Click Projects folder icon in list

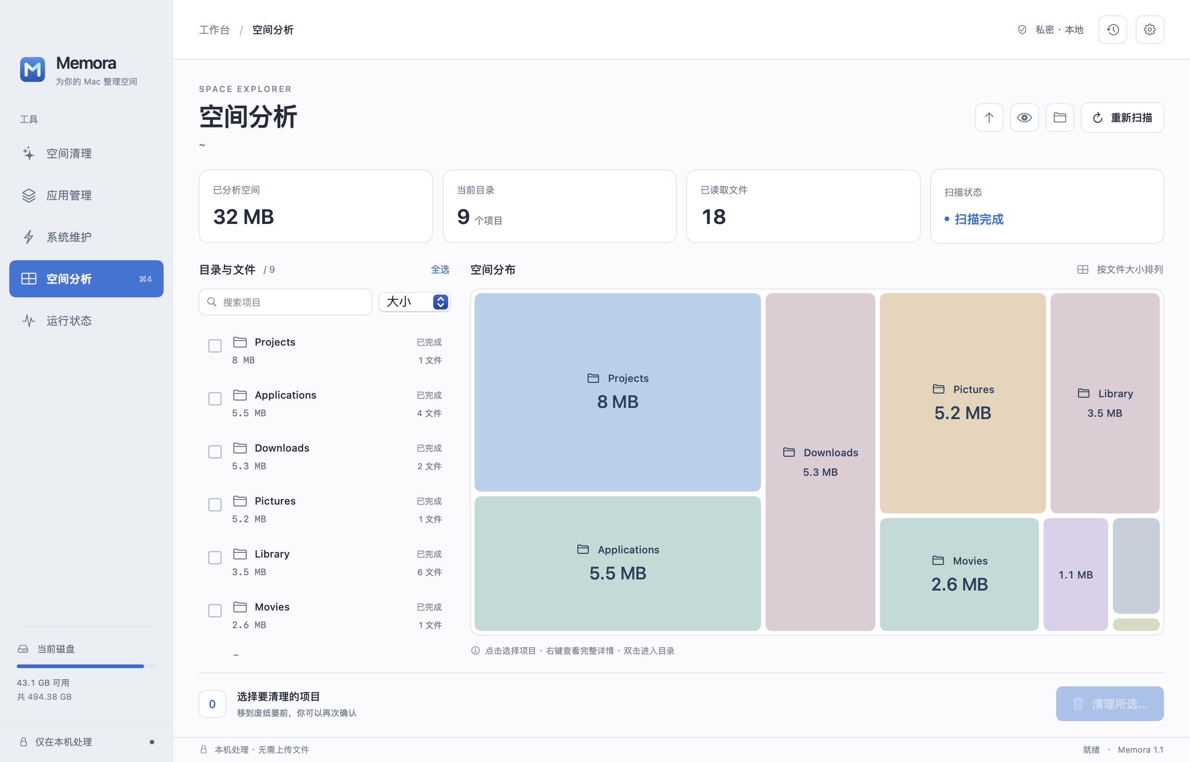tap(240, 342)
